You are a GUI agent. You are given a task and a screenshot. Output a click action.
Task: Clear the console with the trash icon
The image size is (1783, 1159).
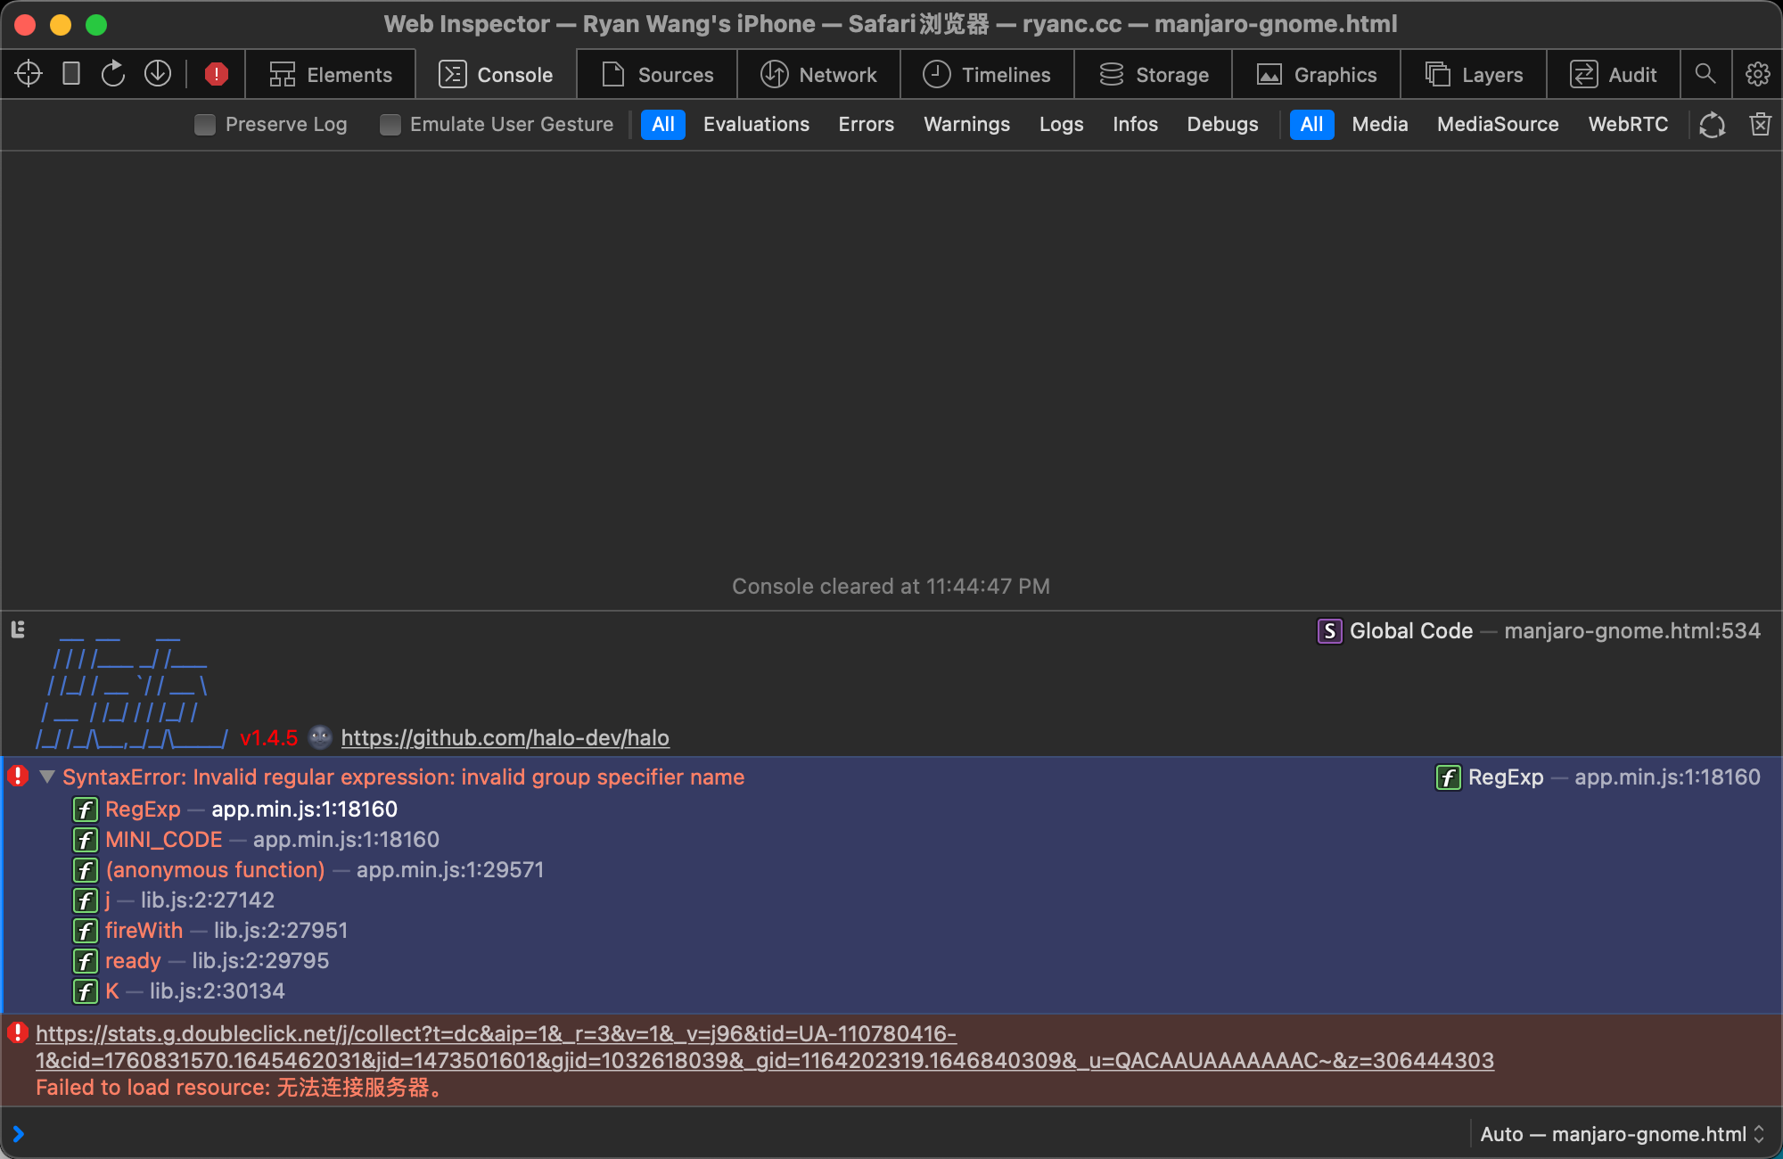tap(1761, 124)
